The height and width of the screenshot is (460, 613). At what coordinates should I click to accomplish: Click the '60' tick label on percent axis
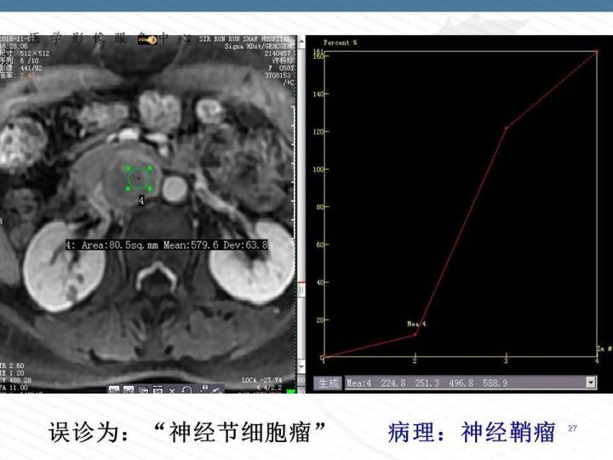tap(320, 244)
